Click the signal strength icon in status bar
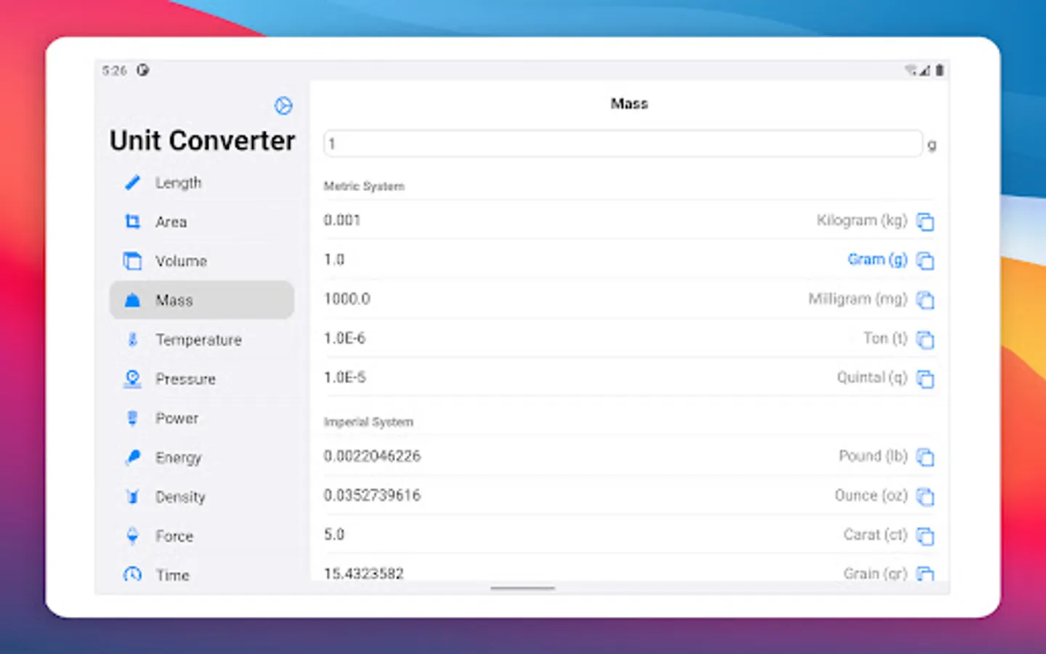1046x654 pixels. coord(925,70)
